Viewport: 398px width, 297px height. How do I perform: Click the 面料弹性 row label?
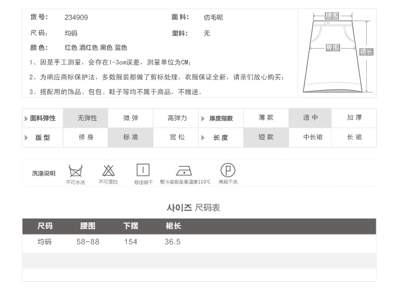42,118
